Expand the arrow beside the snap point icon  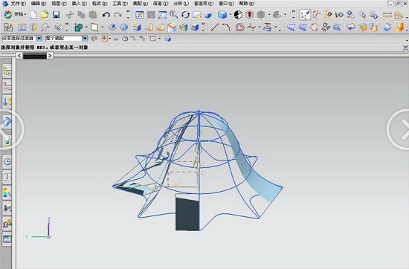coord(110,39)
